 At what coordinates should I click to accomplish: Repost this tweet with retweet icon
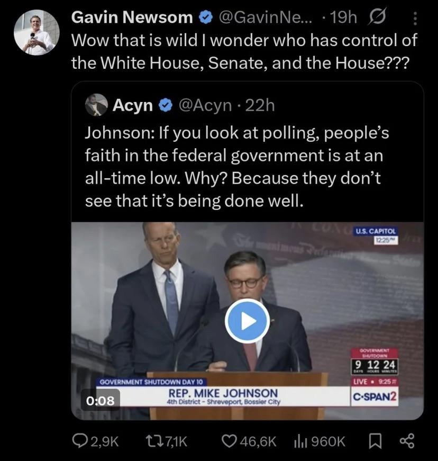pyautogui.click(x=151, y=441)
